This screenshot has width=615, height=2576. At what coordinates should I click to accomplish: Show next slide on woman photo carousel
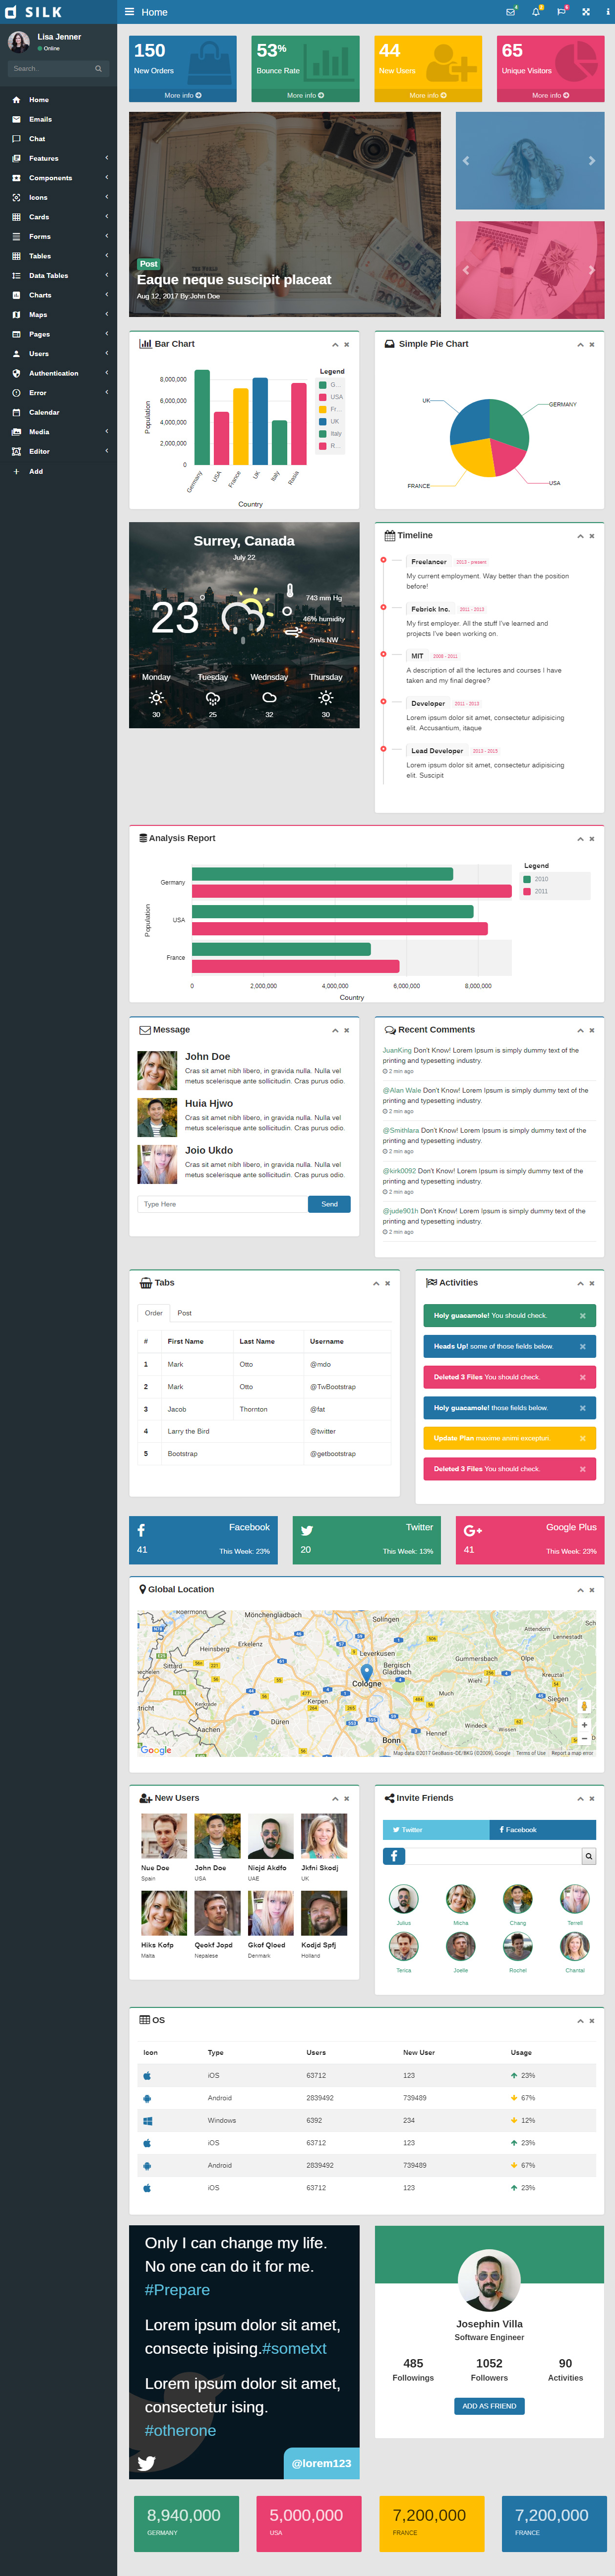point(592,160)
